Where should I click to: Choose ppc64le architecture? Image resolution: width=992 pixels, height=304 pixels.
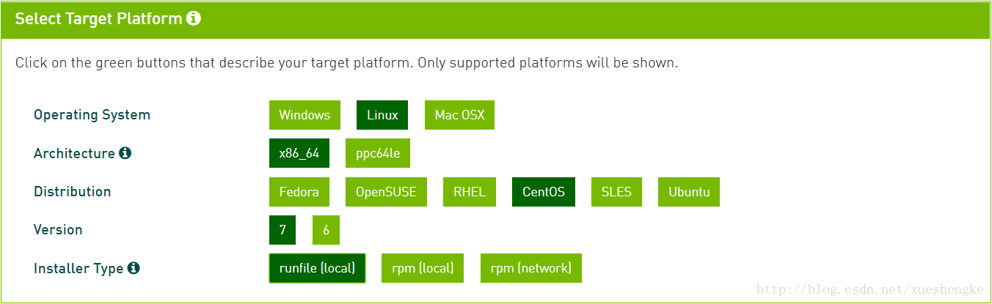[378, 153]
